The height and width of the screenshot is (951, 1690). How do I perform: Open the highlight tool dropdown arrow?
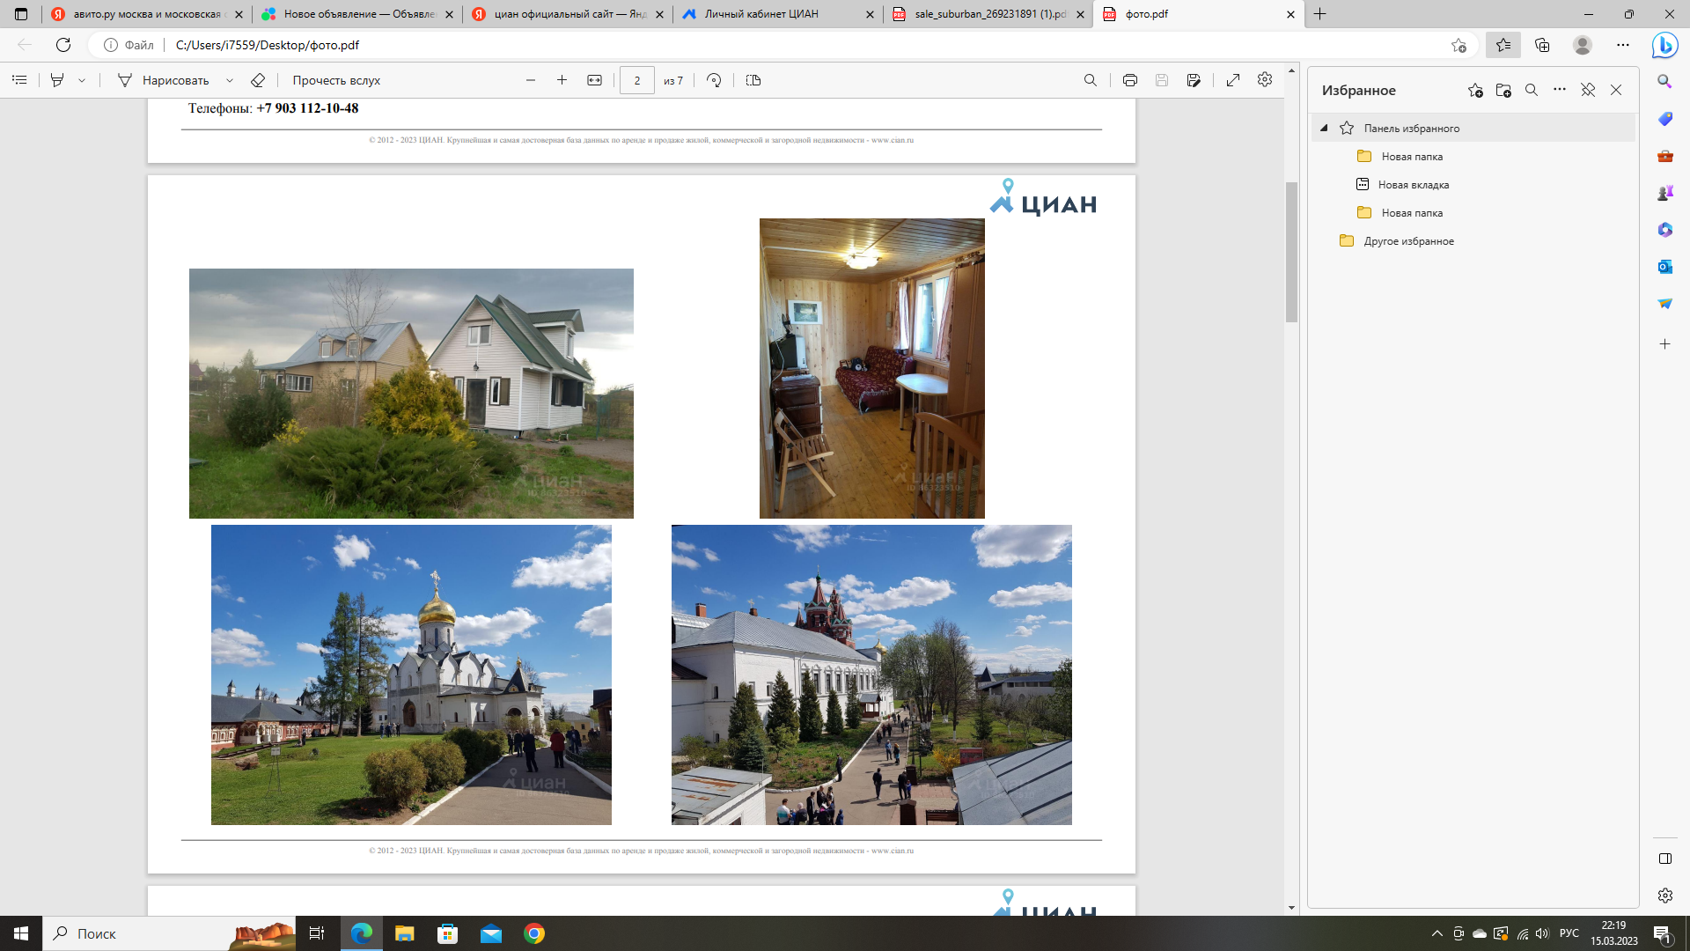82,80
